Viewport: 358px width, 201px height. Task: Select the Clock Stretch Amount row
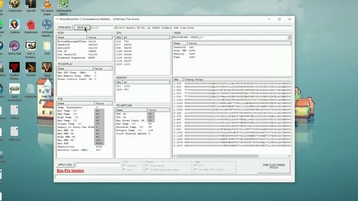143,133
